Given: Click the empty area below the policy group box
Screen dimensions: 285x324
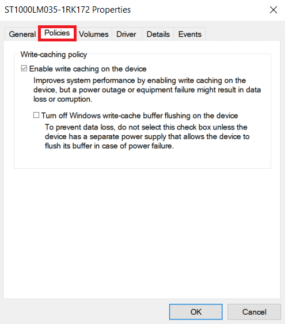Looking at the screenshot, I should click(x=142, y=234).
